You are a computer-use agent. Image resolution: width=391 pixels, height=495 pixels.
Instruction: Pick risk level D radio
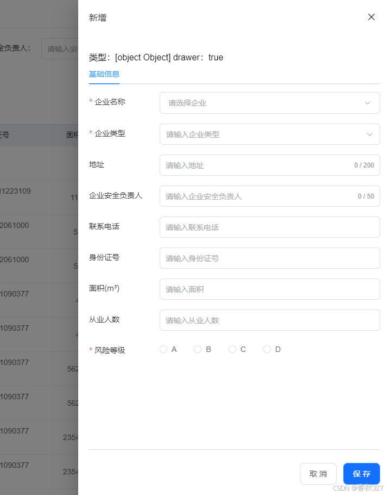(267, 349)
